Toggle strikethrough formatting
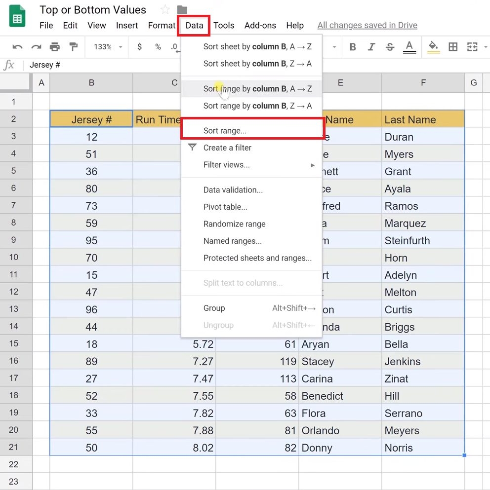Viewport: 490px width, 490px height. click(x=390, y=47)
